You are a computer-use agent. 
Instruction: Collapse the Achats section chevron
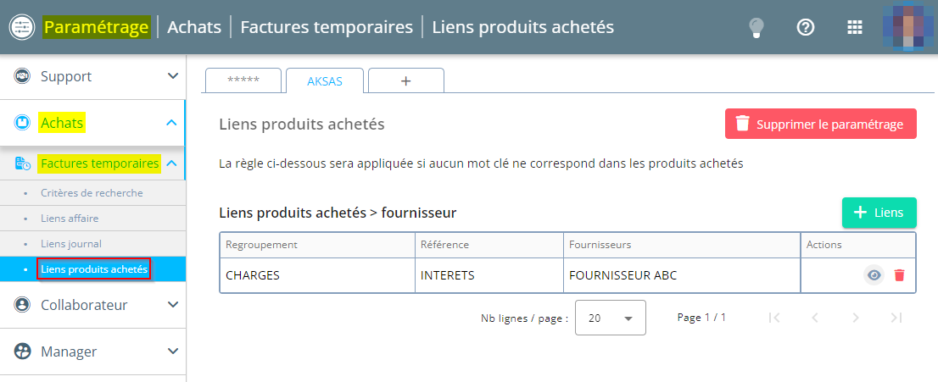click(x=171, y=123)
